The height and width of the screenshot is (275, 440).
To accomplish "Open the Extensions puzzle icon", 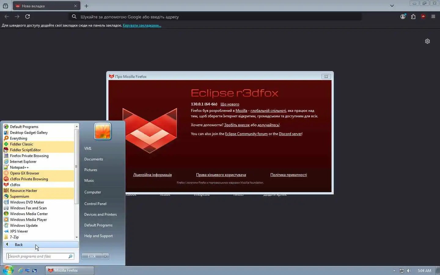I will click(x=413, y=16).
